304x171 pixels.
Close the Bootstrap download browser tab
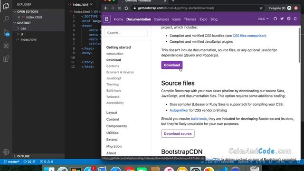[165, 1]
